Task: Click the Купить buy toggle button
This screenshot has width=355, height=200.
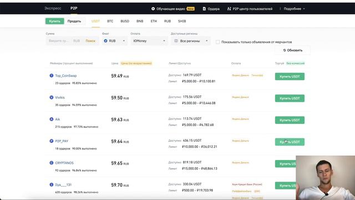Action: (54, 21)
